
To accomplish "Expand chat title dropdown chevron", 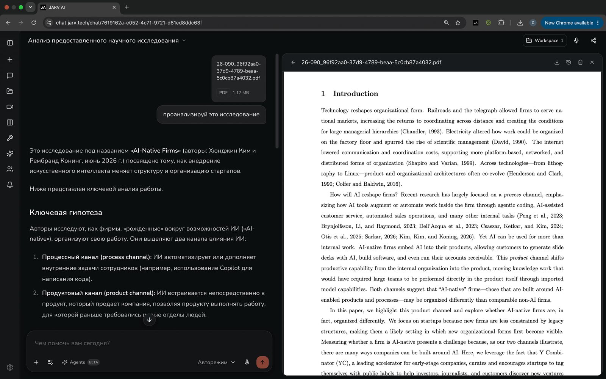I will (x=184, y=41).
